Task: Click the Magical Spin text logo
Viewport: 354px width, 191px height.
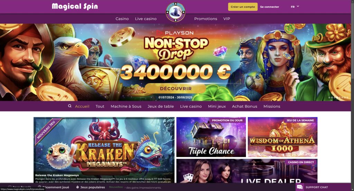Action: coord(75,6)
